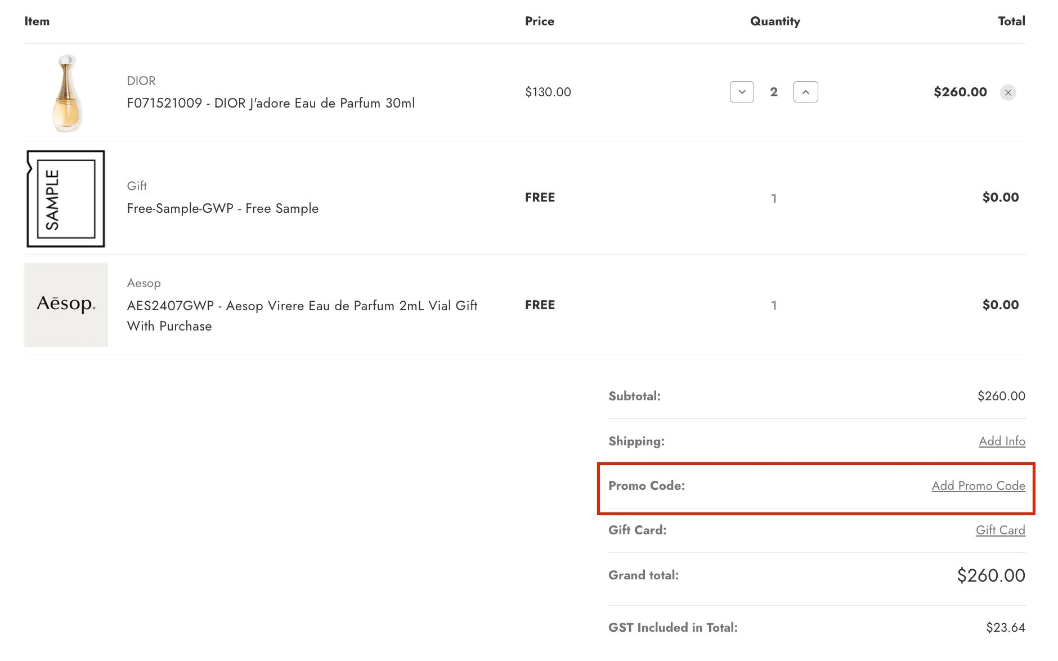
Task: Click the Grand total amount of $260.00
Action: click(x=990, y=575)
